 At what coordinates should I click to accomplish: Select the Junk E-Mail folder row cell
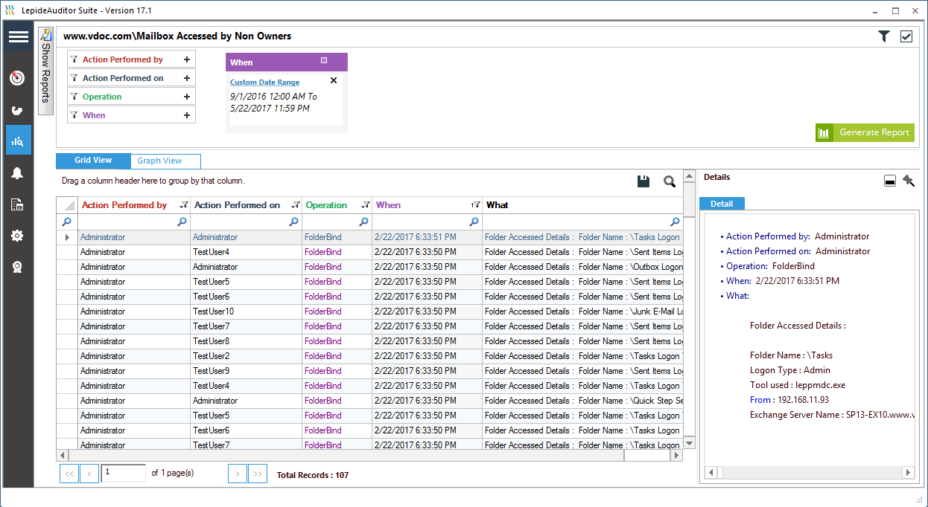582,311
